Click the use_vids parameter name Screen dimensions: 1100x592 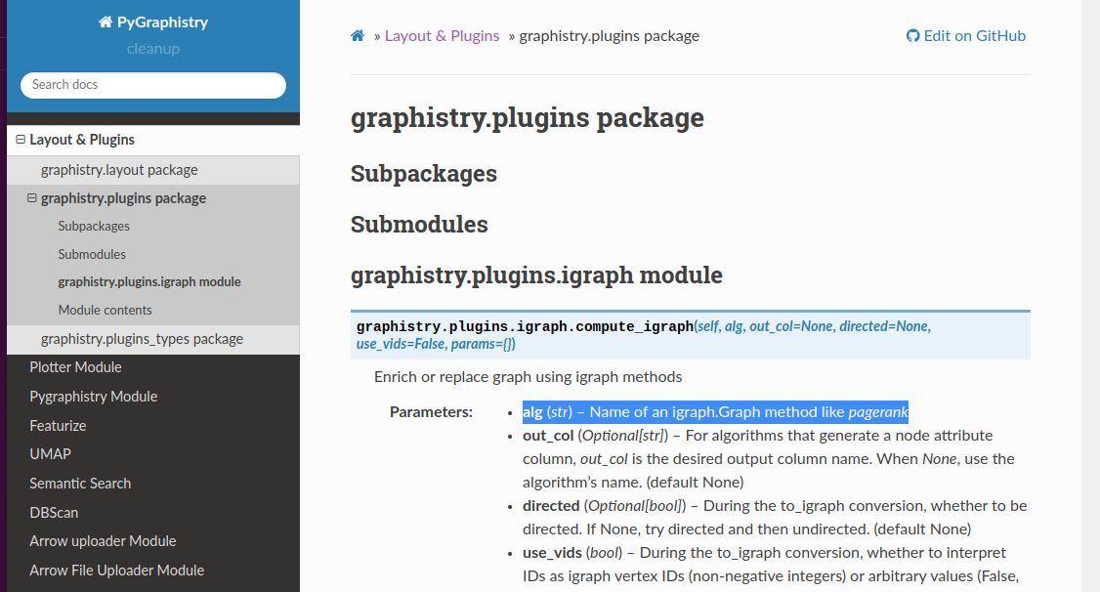click(552, 553)
